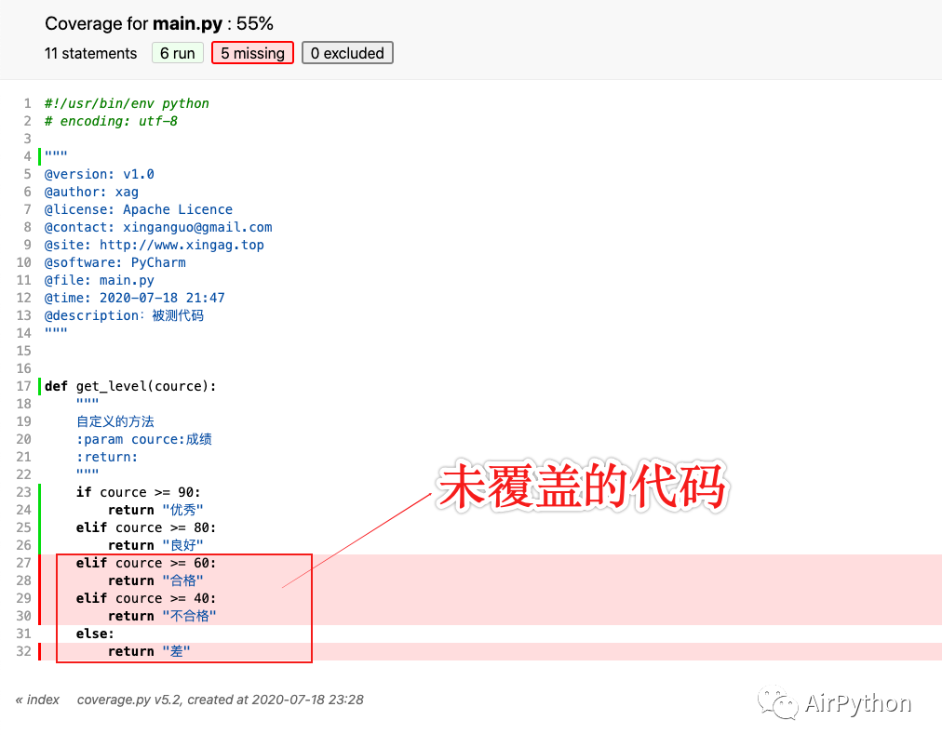Viewport: 942px width, 747px height.
Task: Click the 'if cource >= 90:' line
Action: pos(138,492)
